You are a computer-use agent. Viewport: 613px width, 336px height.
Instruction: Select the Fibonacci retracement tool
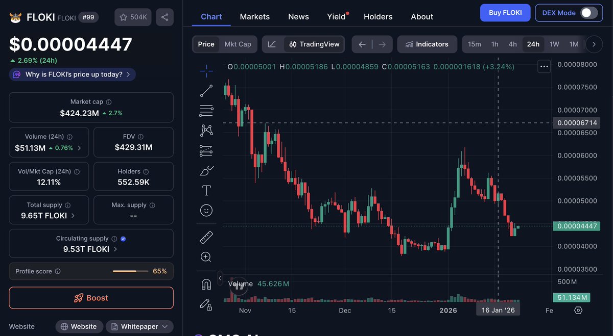[x=206, y=111]
